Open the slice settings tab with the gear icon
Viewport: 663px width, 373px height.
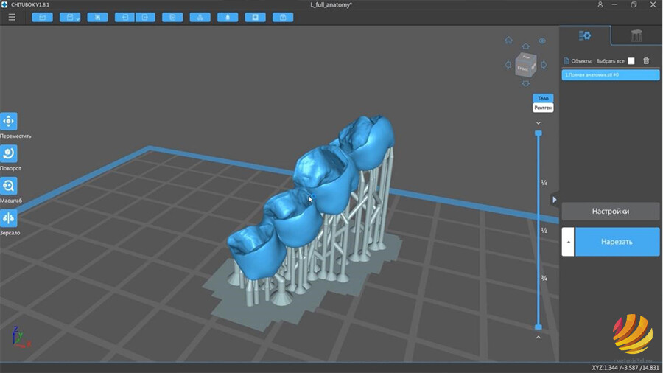point(585,35)
